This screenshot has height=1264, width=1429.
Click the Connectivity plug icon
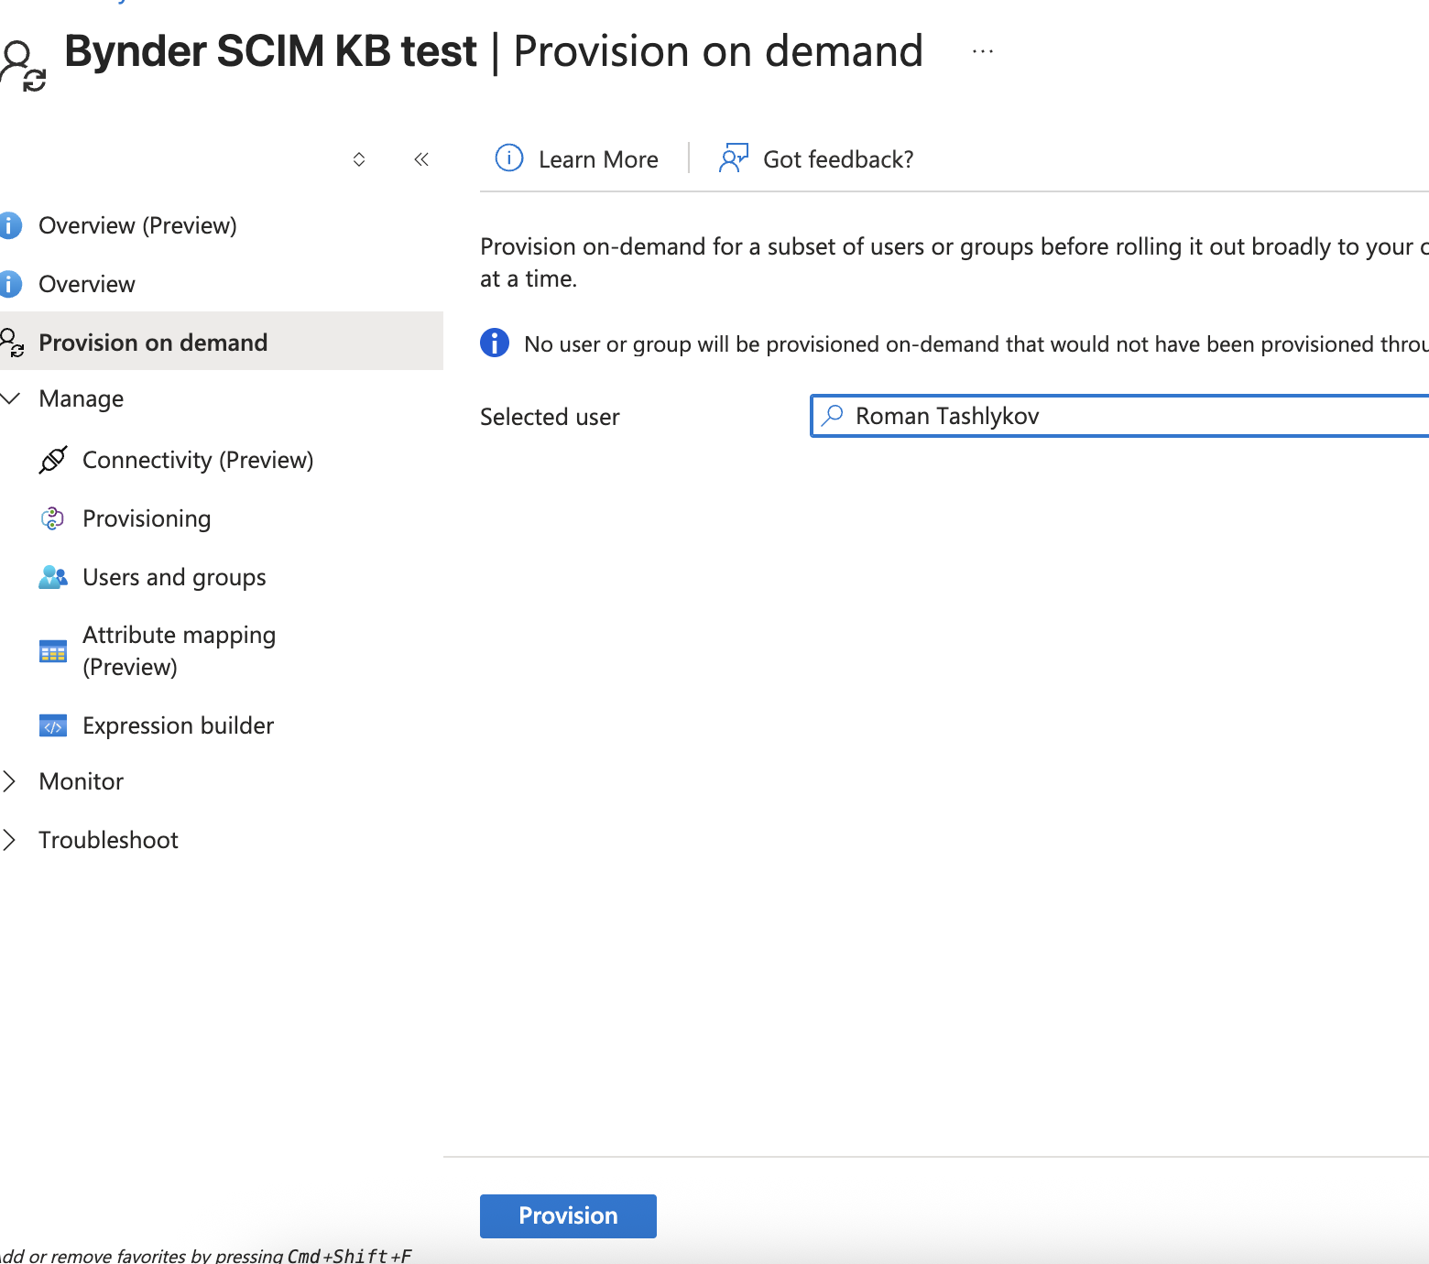coord(53,460)
